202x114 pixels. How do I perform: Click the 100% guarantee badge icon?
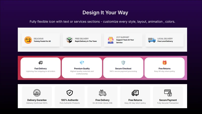click(x=37, y=93)
